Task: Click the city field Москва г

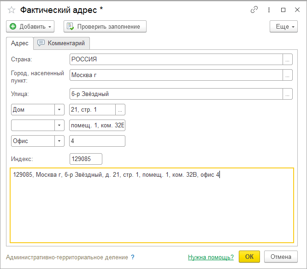Action: (176, 75)
